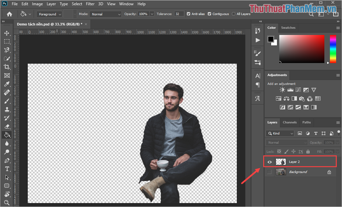Toggle pixel layer filter in Layers panel
Screen dimensions: 342x207
point(300,133)
